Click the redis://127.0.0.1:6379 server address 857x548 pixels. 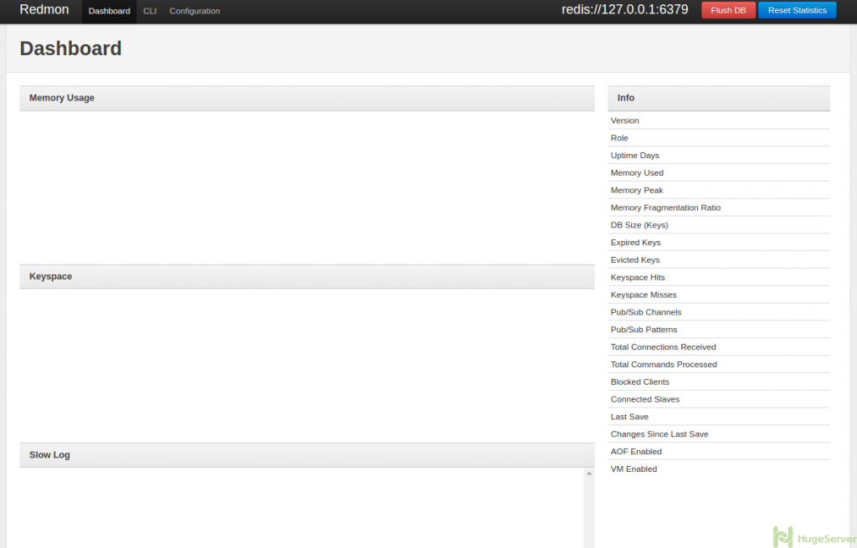[x=624, y=9]
